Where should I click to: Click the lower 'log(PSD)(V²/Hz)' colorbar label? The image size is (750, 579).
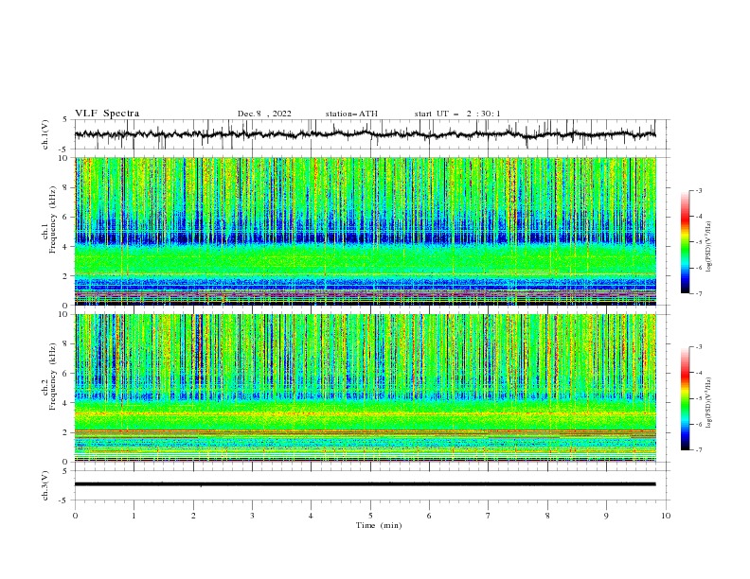tap(709, 403)
